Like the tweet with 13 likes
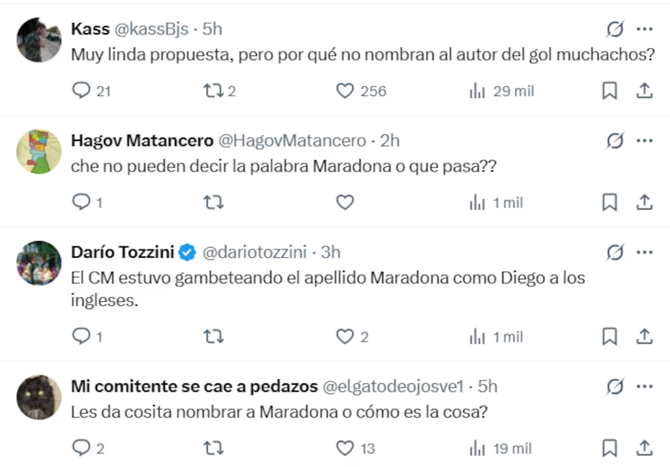The height and width of the screenshot is (467, 670). point(345,447)
